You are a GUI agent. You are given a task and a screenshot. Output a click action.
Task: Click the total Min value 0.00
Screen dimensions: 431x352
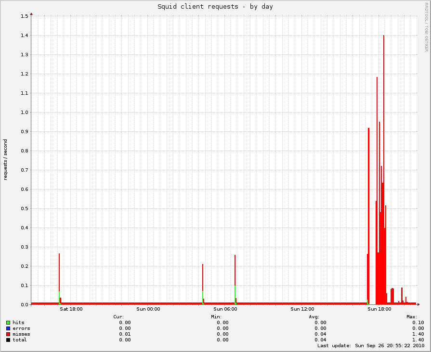tap(222, 340)
